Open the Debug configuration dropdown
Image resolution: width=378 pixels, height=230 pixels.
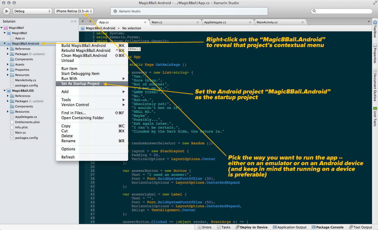pos(32,11)
